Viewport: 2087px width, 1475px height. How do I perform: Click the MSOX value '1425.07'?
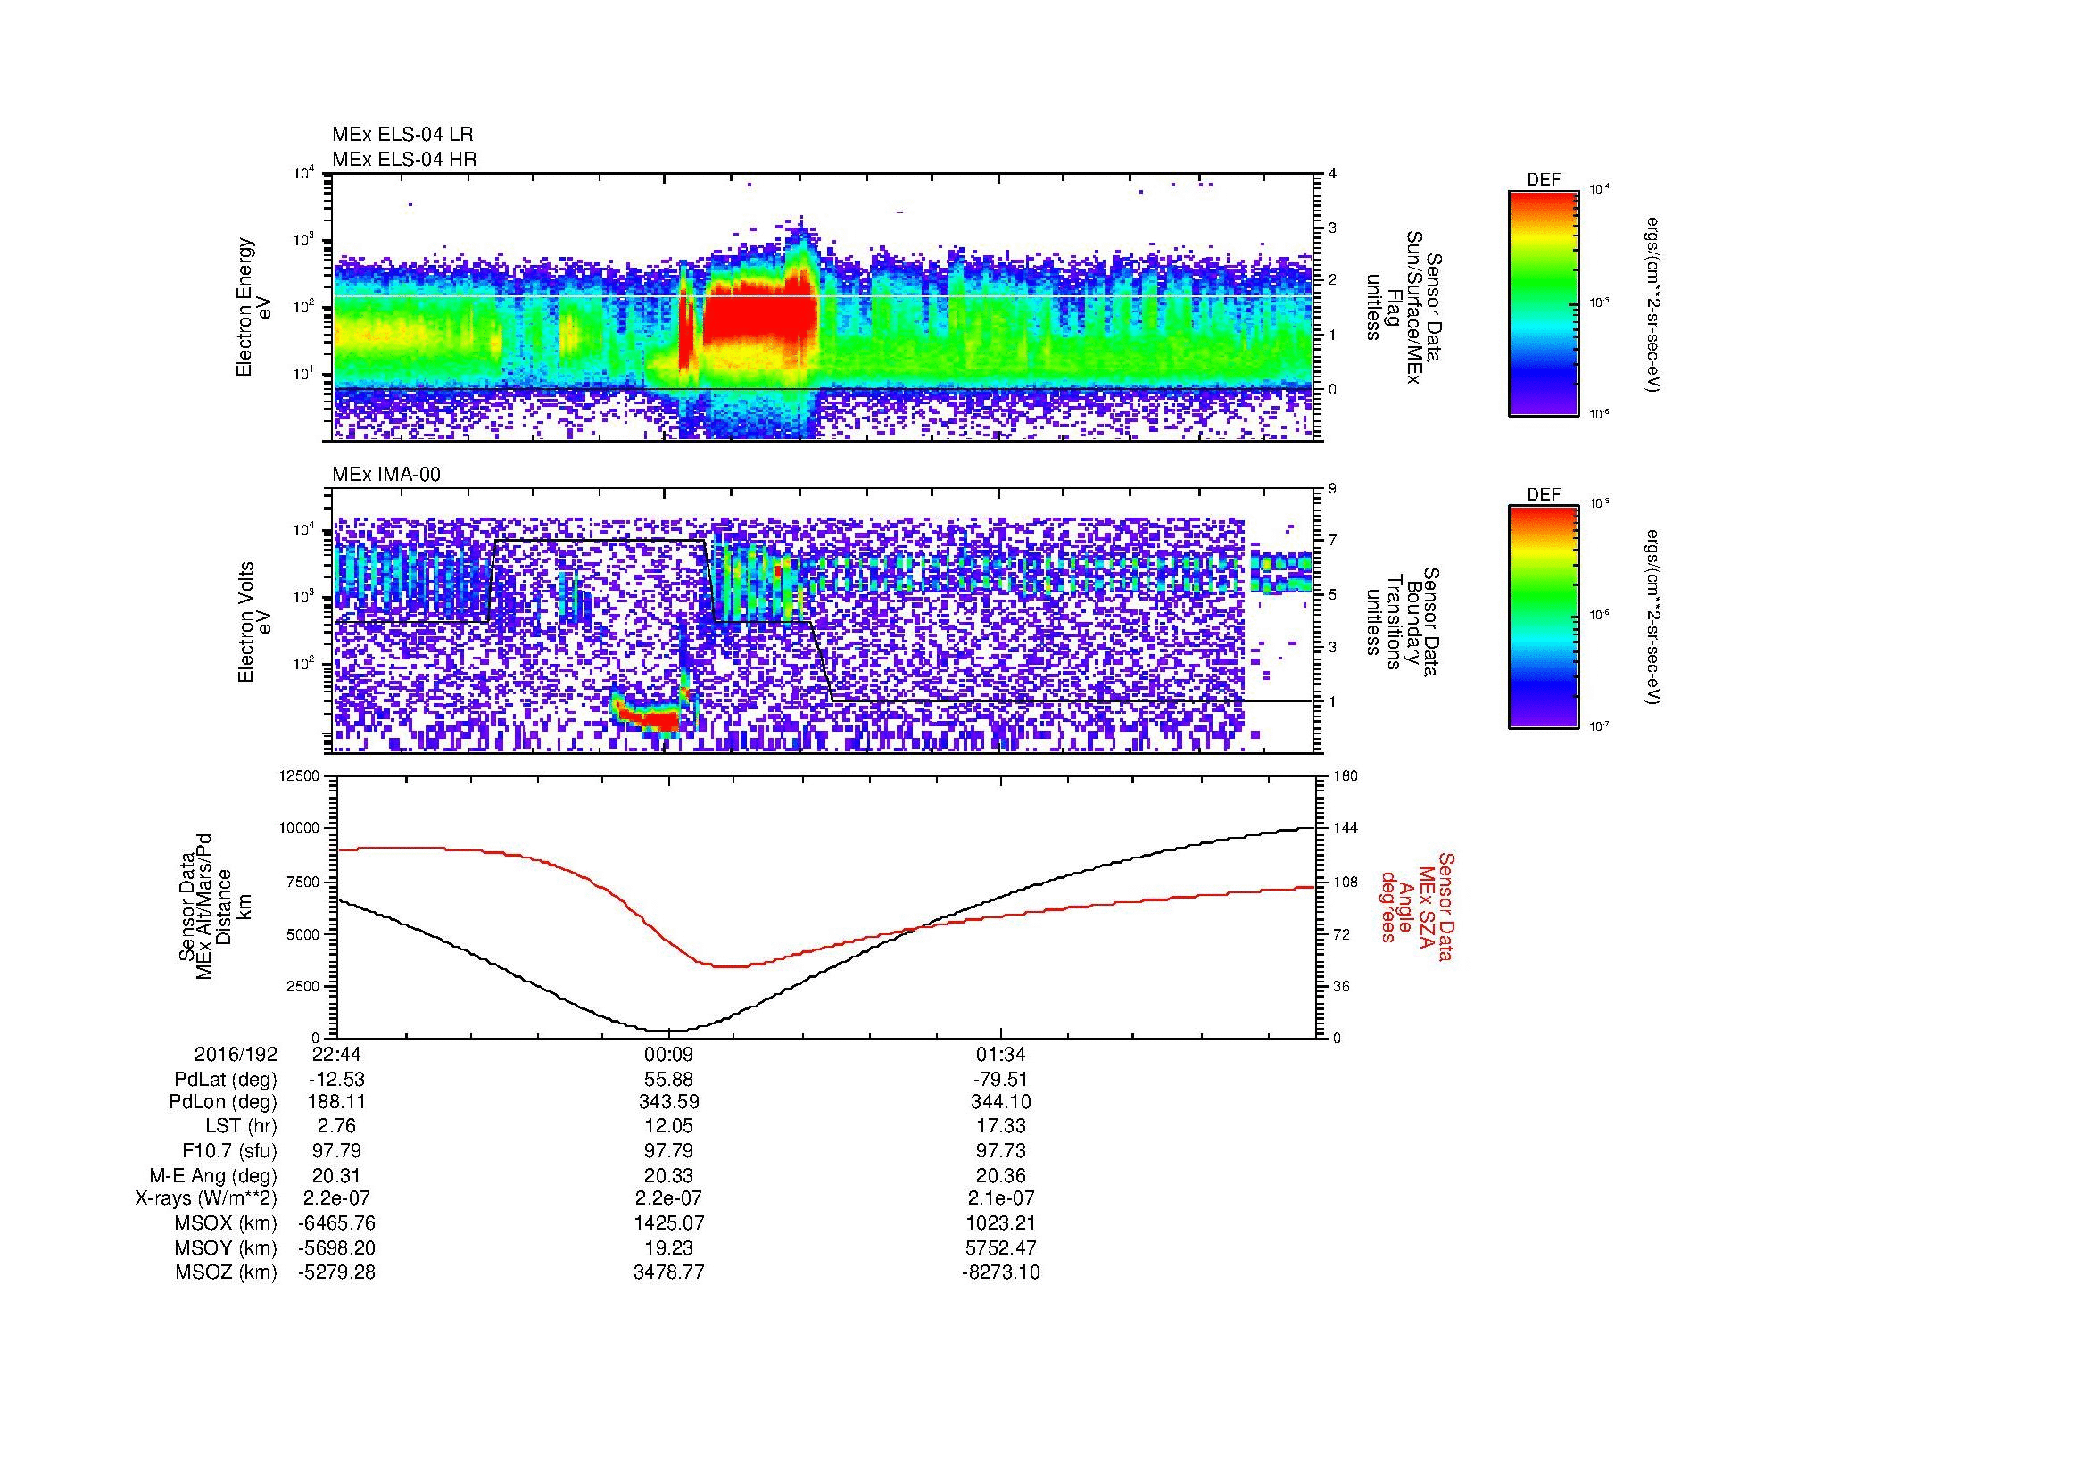[669, 1224]
